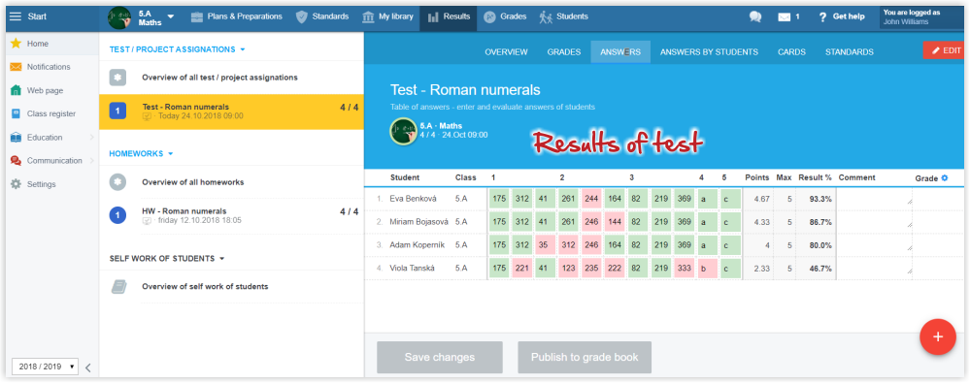
Task: Open the Results menu
Action: pos(449,16)
